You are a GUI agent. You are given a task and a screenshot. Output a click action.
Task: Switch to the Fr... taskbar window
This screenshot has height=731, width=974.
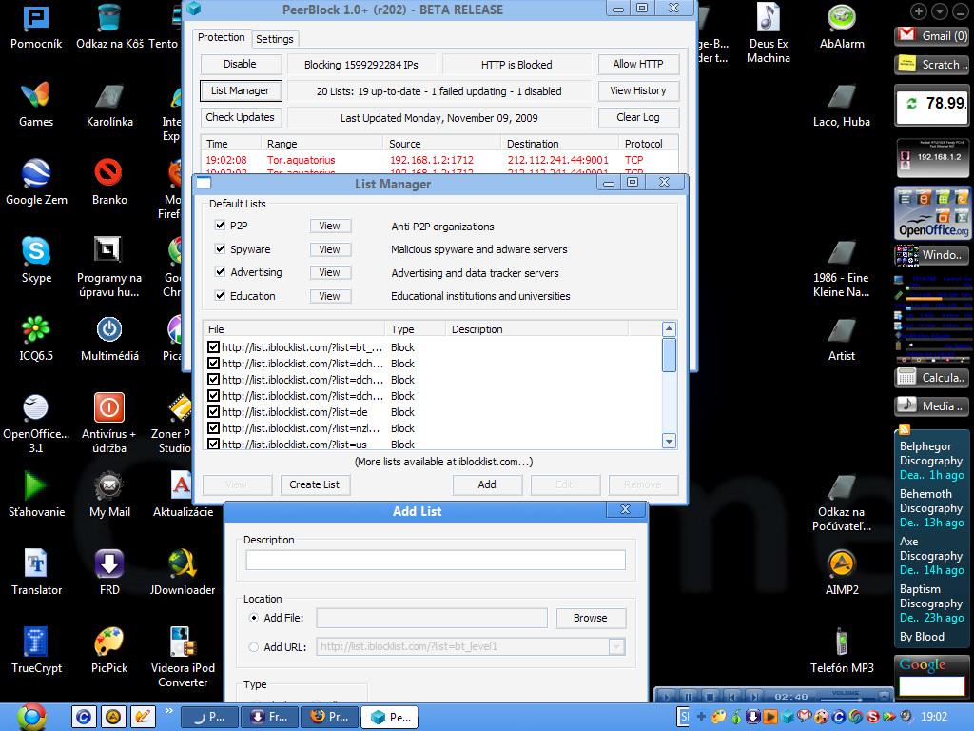(x=269, y=717)
